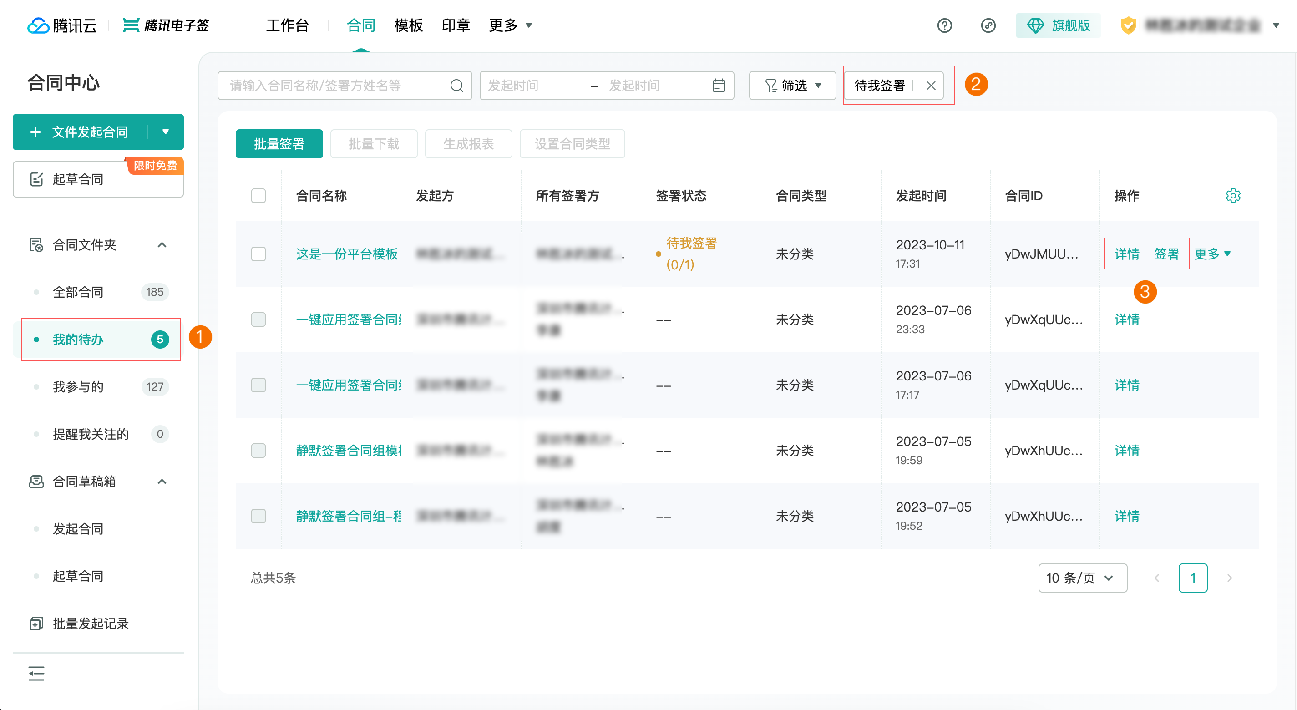Click the contract name search input field
The image size is (1297, 710).
[332, 85]
